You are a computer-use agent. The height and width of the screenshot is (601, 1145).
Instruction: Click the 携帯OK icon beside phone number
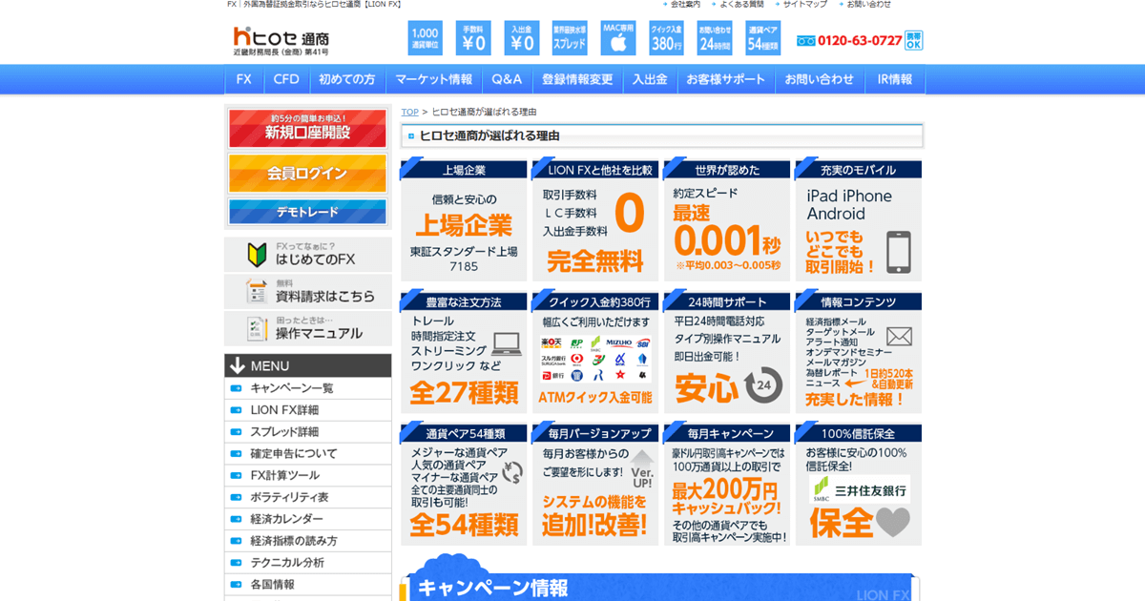914,40
